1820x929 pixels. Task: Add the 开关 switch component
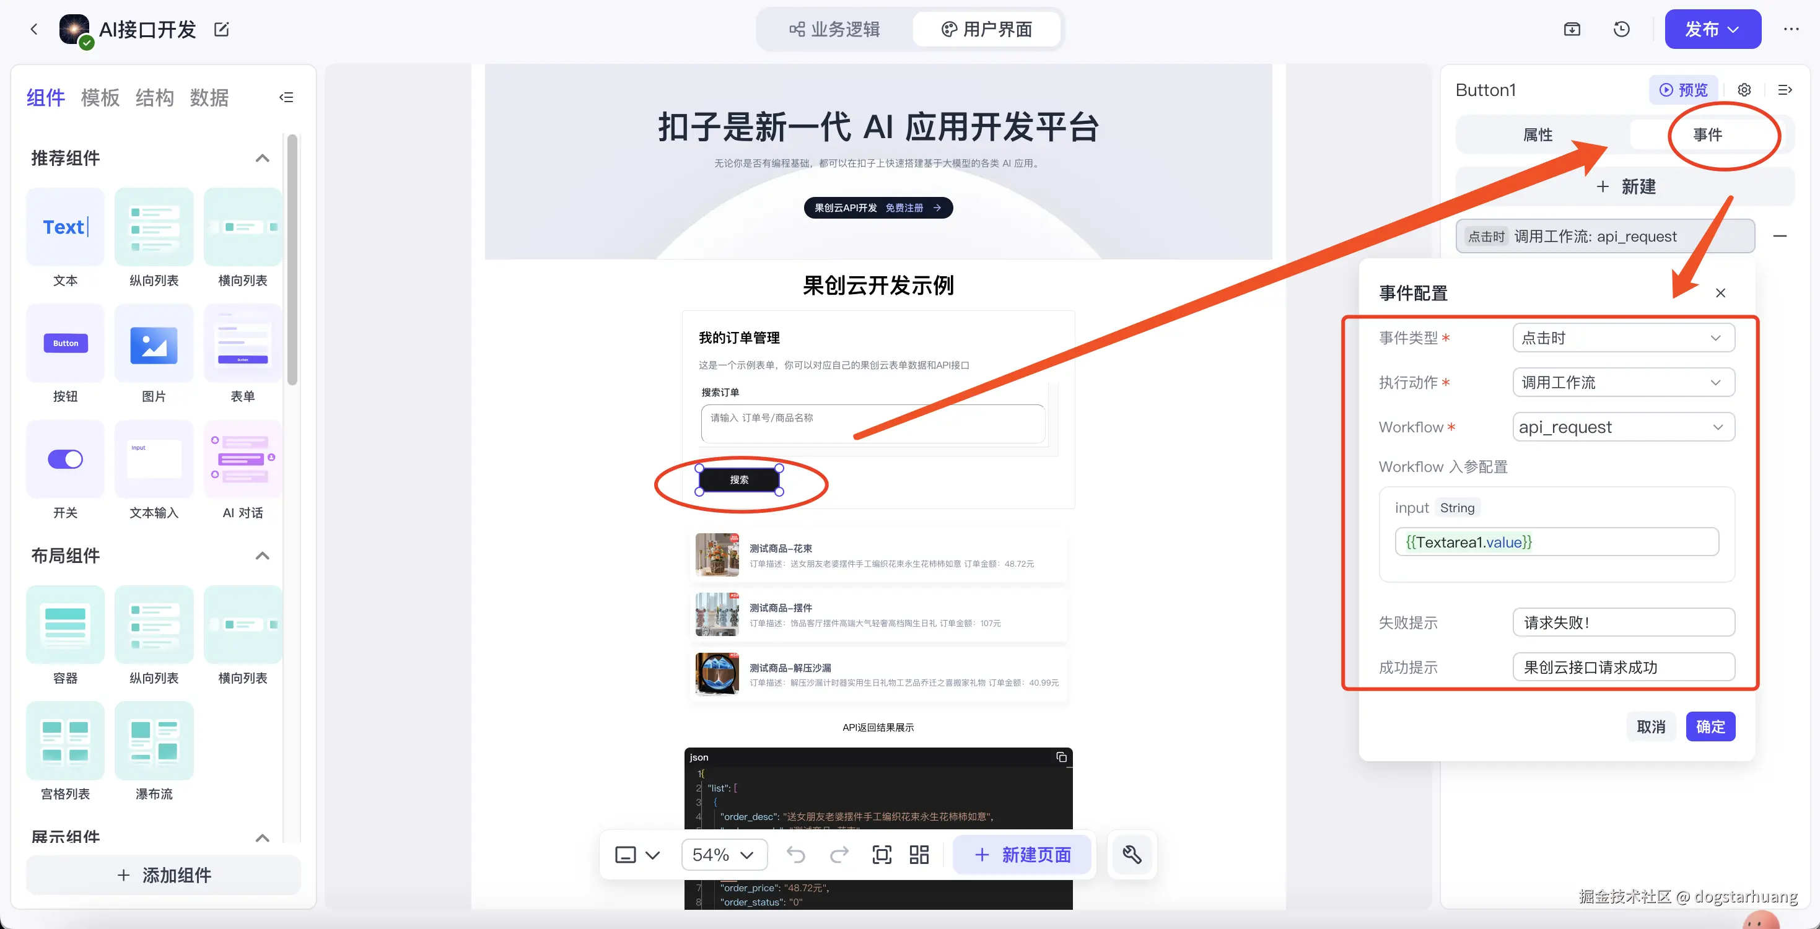pos(65,460)
